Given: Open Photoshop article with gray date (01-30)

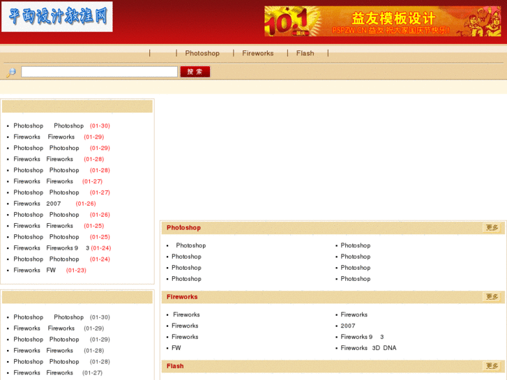Looking at the screenshot, I should click(x=49, y=317).
